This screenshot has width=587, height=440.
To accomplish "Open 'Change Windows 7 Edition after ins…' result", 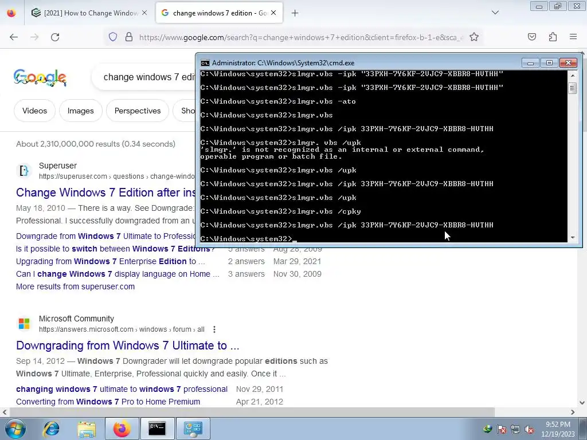I will tap(105, 192).
